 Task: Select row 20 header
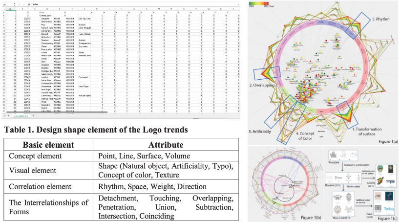(x=4, y=59)
